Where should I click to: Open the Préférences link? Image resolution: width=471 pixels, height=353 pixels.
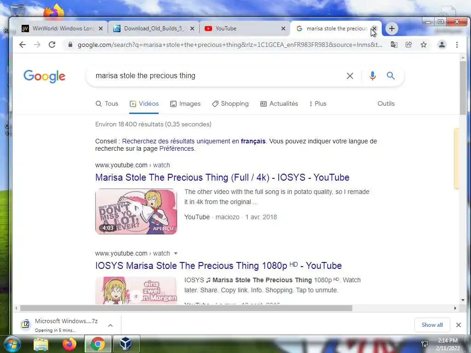tap(177, 148)
